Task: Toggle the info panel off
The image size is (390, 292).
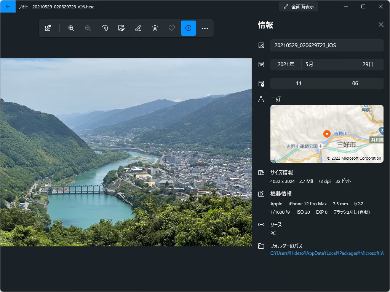Action: pos(189,28)
